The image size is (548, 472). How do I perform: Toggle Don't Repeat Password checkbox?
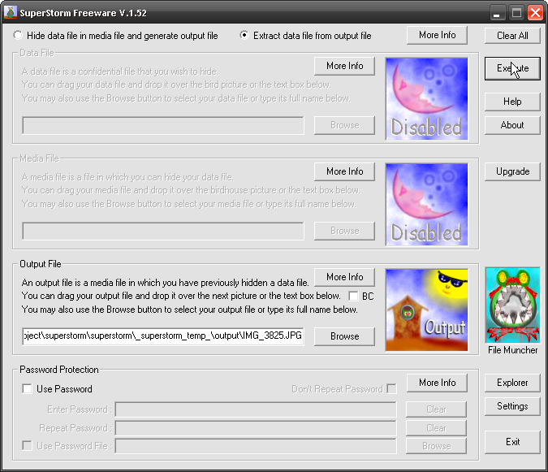coord(392,389)
